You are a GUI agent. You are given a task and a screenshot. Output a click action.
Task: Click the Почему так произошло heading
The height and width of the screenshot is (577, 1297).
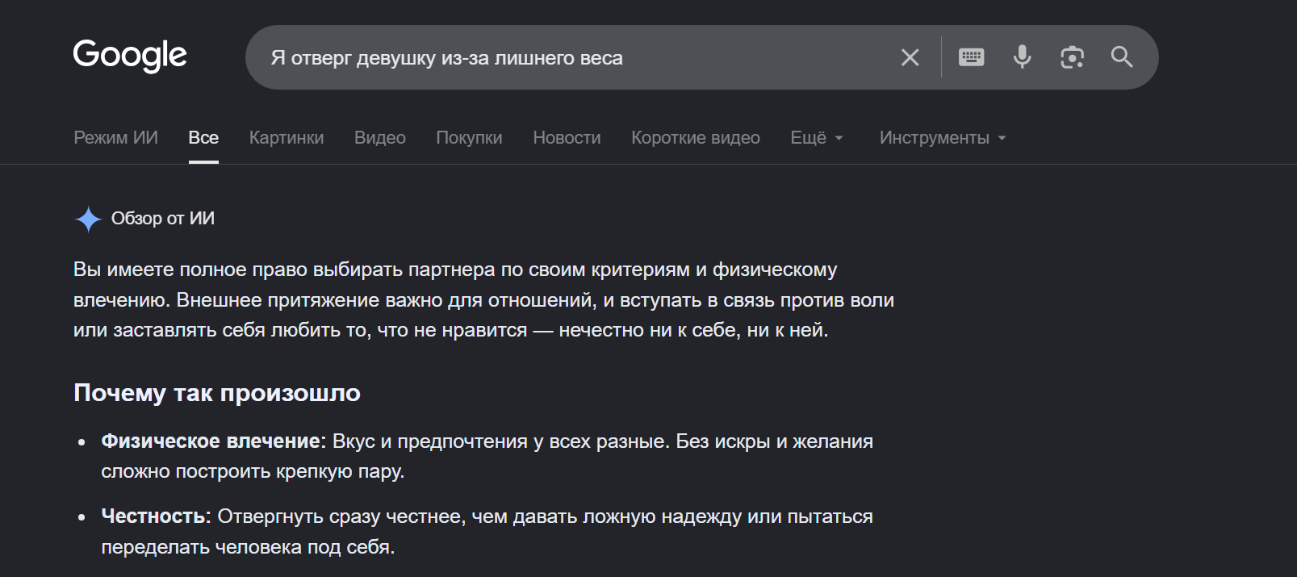tap(217, 393)
